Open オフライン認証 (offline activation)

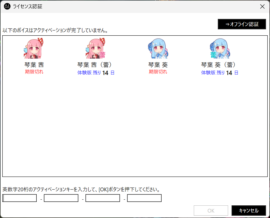tap(242, 24)
